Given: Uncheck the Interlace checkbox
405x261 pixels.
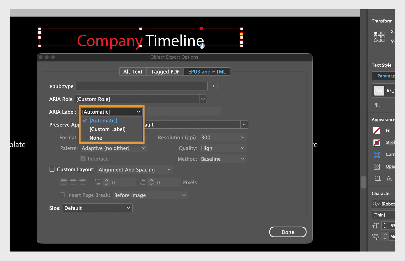Looking at the screenshot, I should (x=83, y=158).
